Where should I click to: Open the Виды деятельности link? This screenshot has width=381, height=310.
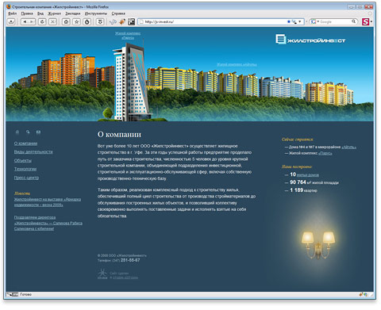pos(33,151)
